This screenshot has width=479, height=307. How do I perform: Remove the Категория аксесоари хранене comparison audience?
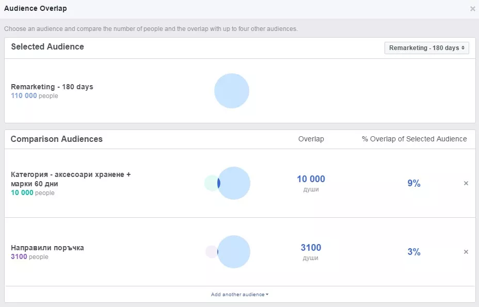[x=466, y=183]
